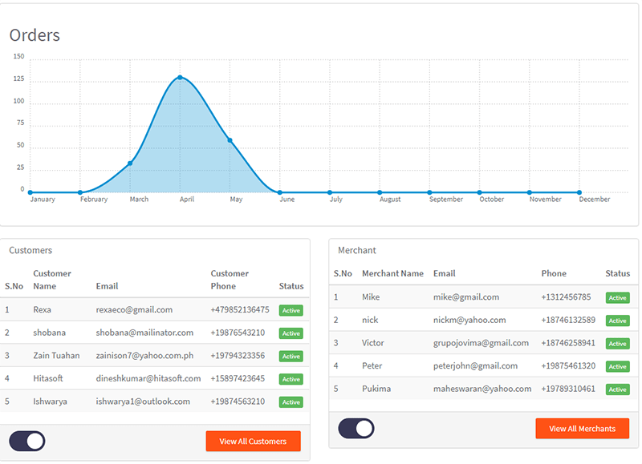Image resolution: width=642 pixels, height=464 pixels.
Task: Toggle the Customers panel switch
Action: (x=27, y=441)
